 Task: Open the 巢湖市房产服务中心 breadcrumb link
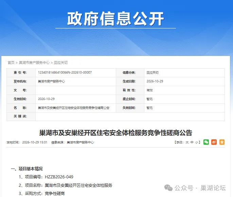click(34, 63)
